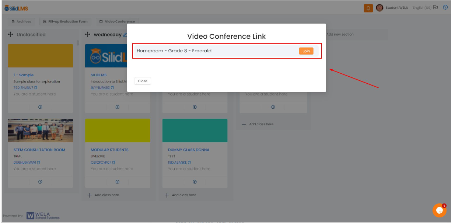Click the play icon on DUMMY CLASS DONNA card

pyautogui.click(x=194, y=182)
